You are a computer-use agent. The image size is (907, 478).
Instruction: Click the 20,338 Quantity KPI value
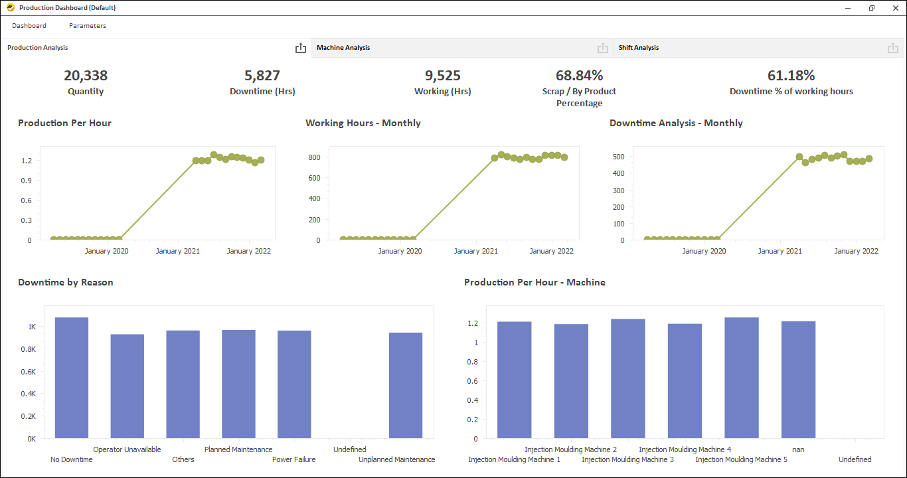pos(86,76)
